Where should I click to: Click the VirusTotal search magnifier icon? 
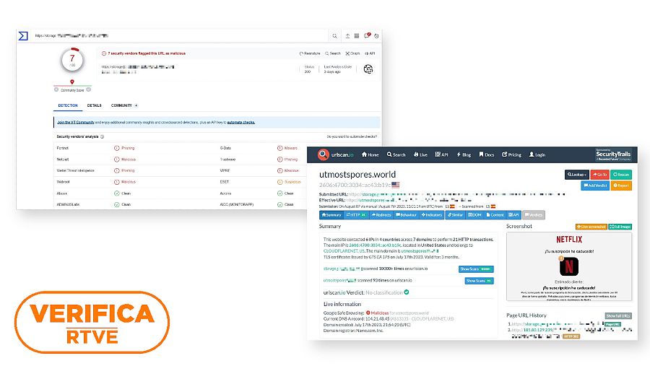point(334,36)
